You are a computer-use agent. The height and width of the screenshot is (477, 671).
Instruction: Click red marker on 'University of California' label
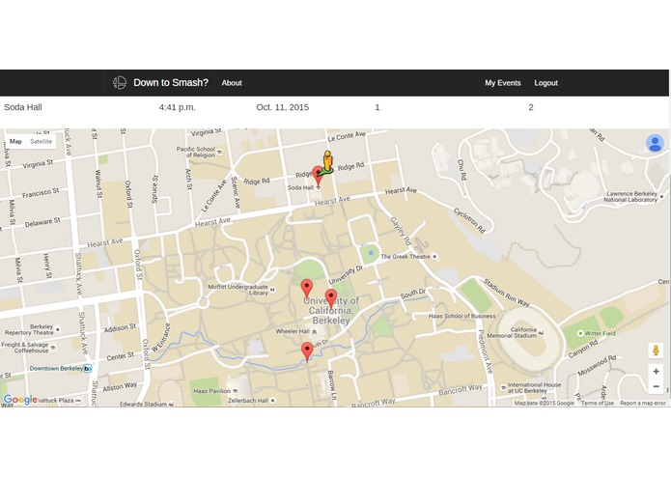point(331,298)
